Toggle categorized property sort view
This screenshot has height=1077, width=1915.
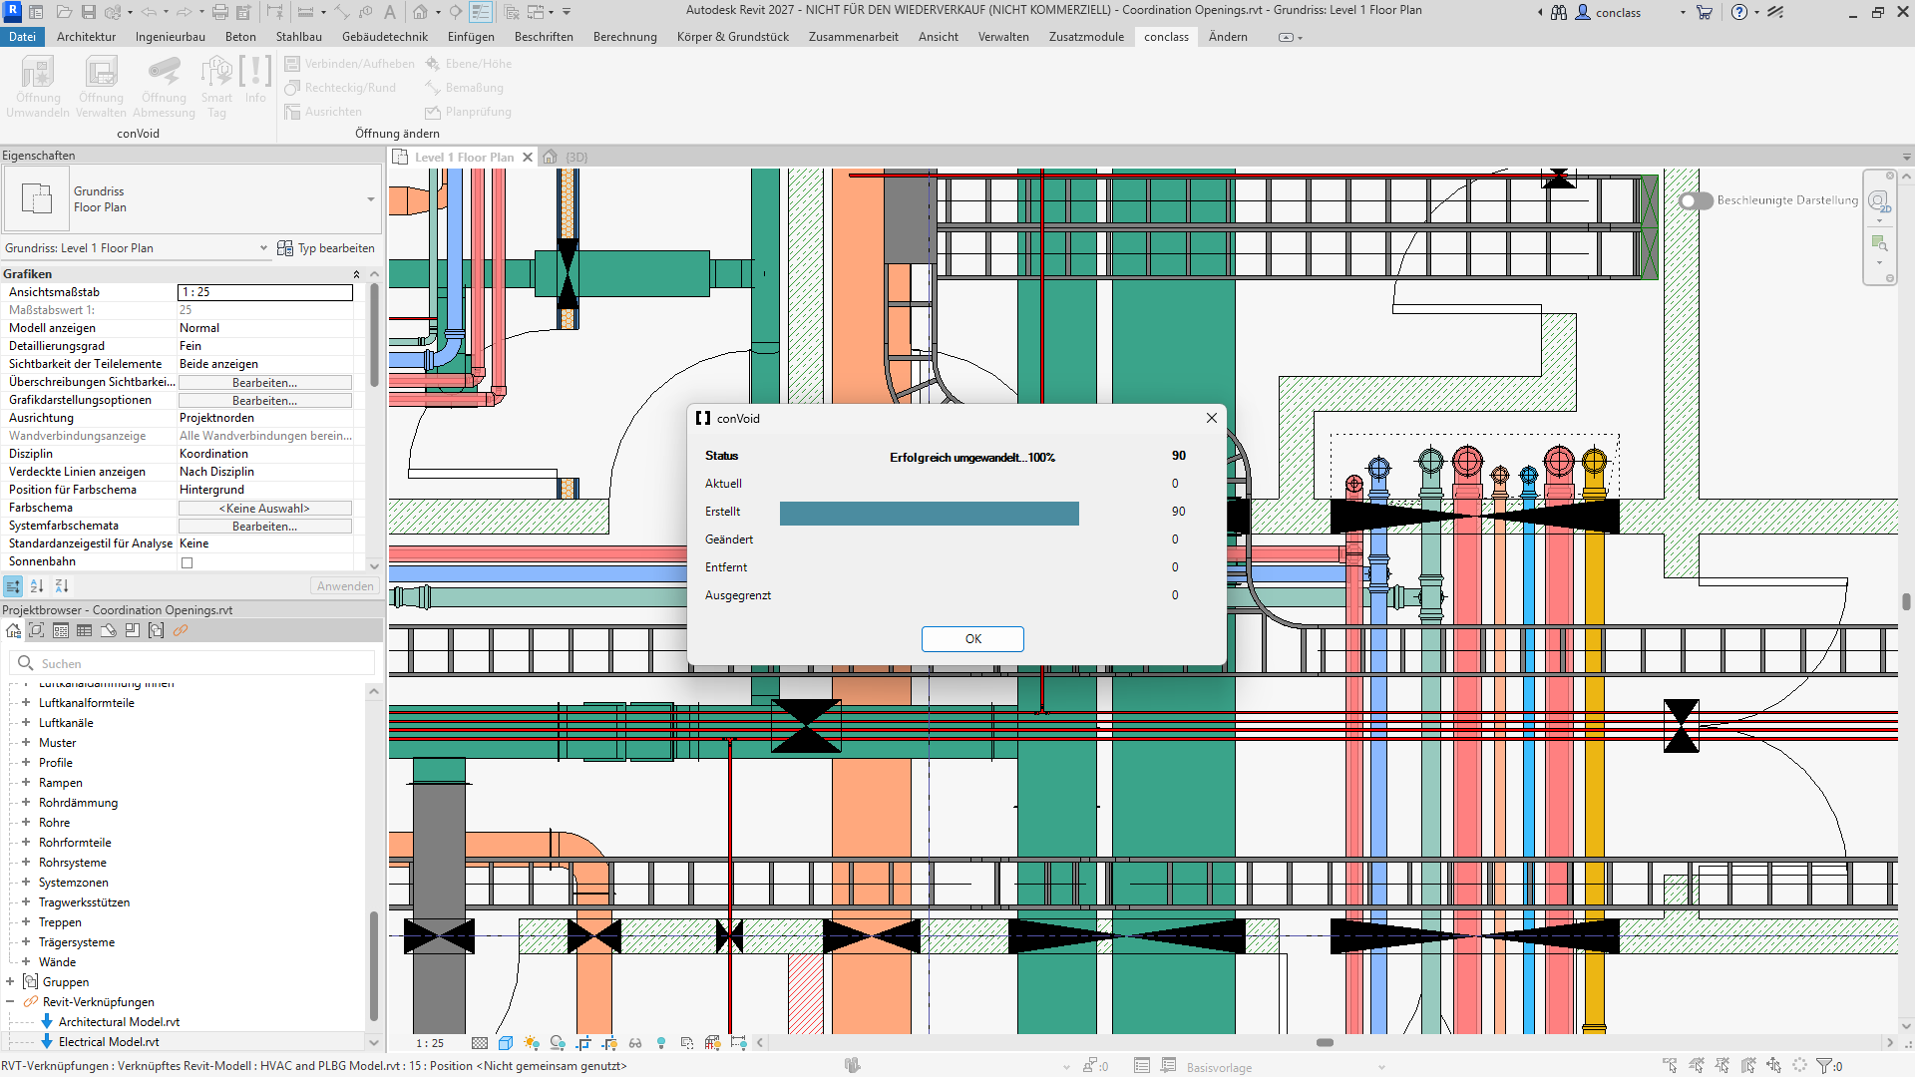coord(13,586)
